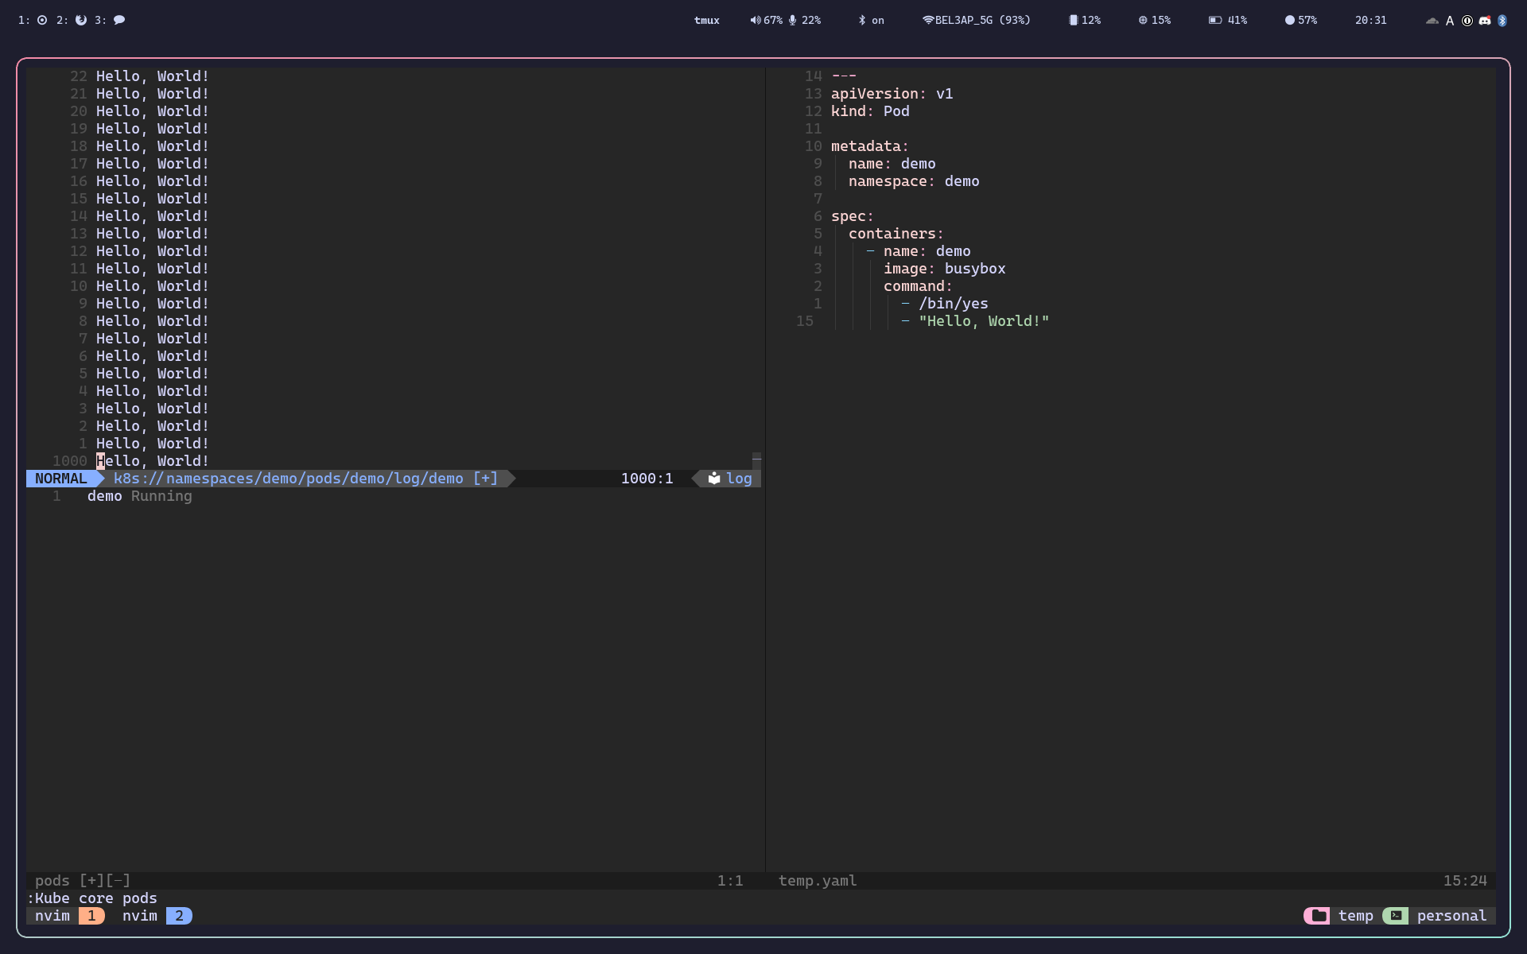Screen dimensions: 1527x954
Task: Click the battery 41% indicator icon
Action: pyautogui.click(x=1214, y=20)
